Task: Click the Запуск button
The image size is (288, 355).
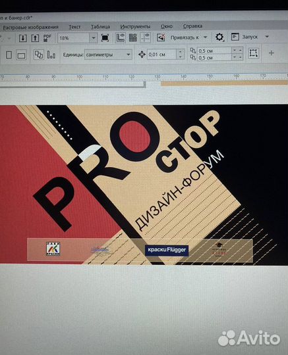Action: tap(250, 37)
